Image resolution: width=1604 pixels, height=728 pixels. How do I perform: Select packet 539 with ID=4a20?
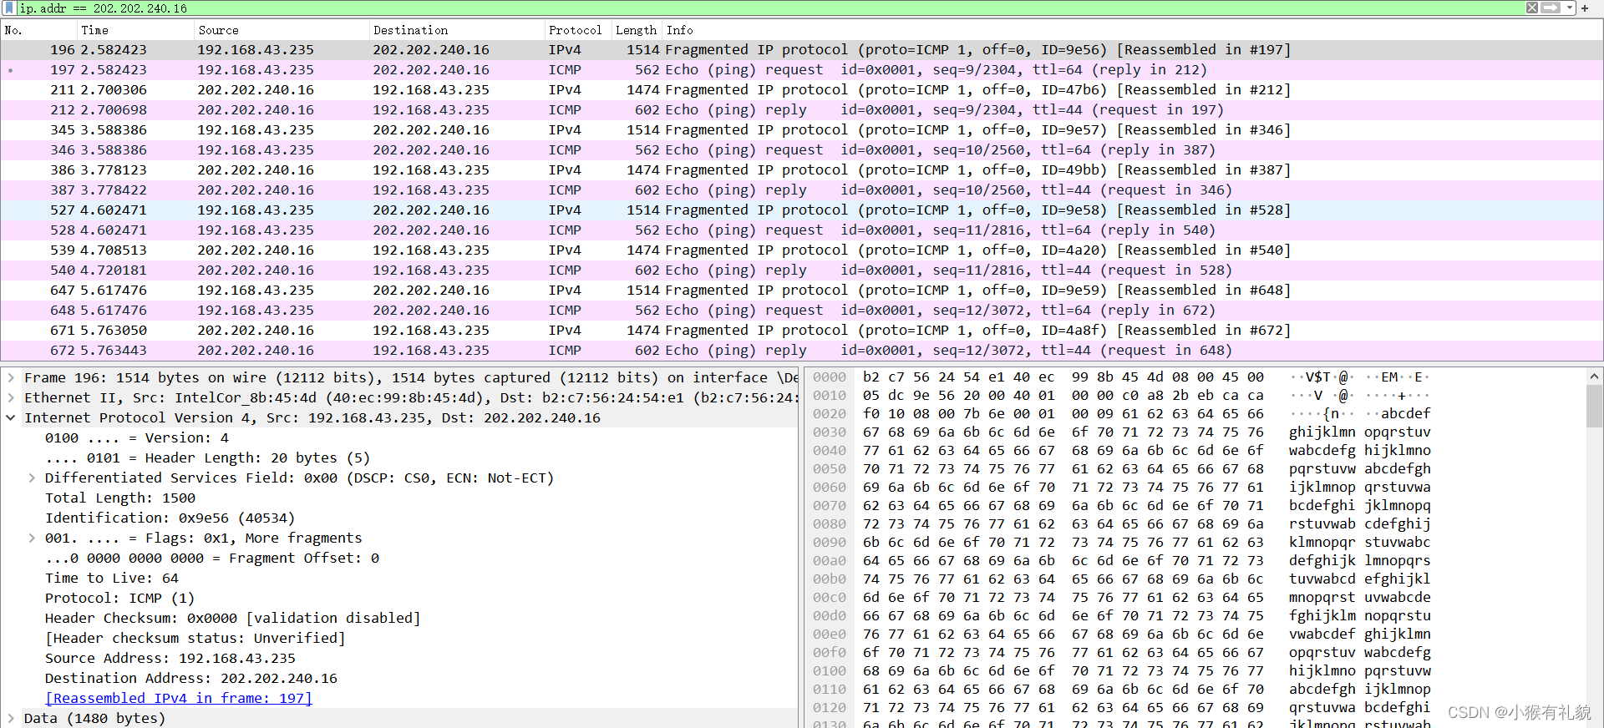click(801, 250)
